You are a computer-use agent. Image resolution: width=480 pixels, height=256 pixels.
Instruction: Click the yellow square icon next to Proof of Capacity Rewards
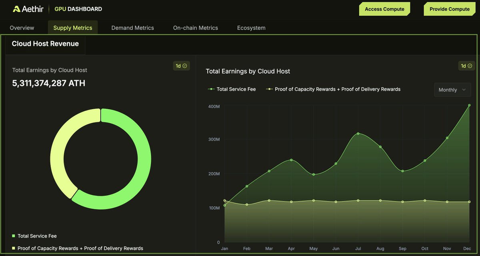13,248
